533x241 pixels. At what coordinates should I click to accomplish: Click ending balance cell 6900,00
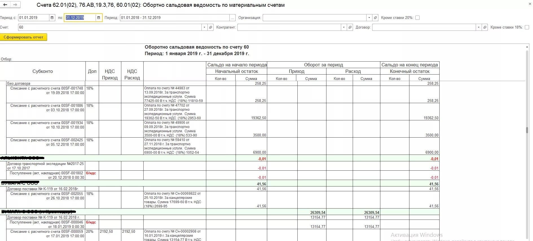(424, 146)
